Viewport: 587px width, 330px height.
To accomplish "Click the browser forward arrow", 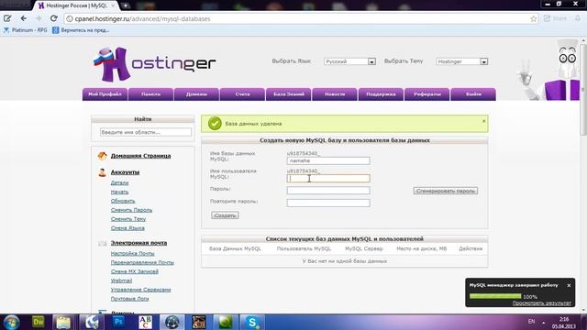I will click(39, 18).
